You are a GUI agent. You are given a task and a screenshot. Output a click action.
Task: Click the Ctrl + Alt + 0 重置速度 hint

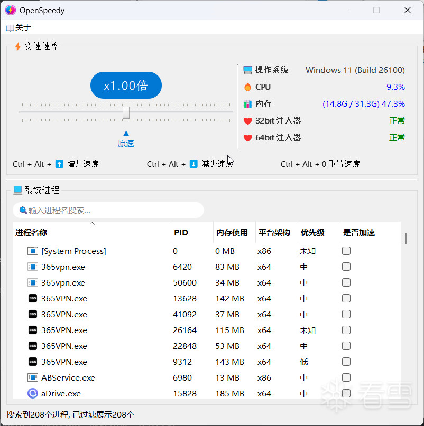(320, 164)
